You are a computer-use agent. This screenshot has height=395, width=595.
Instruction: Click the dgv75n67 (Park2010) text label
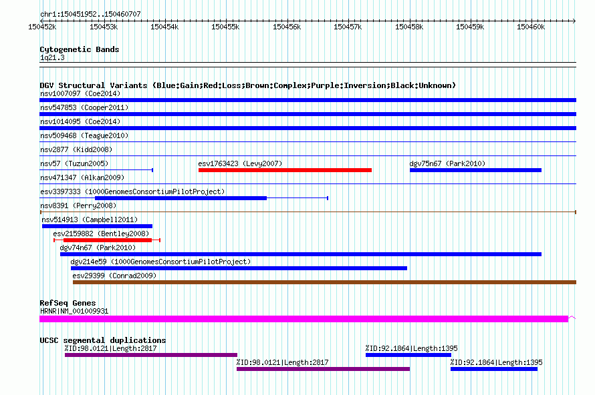point(447,163)
